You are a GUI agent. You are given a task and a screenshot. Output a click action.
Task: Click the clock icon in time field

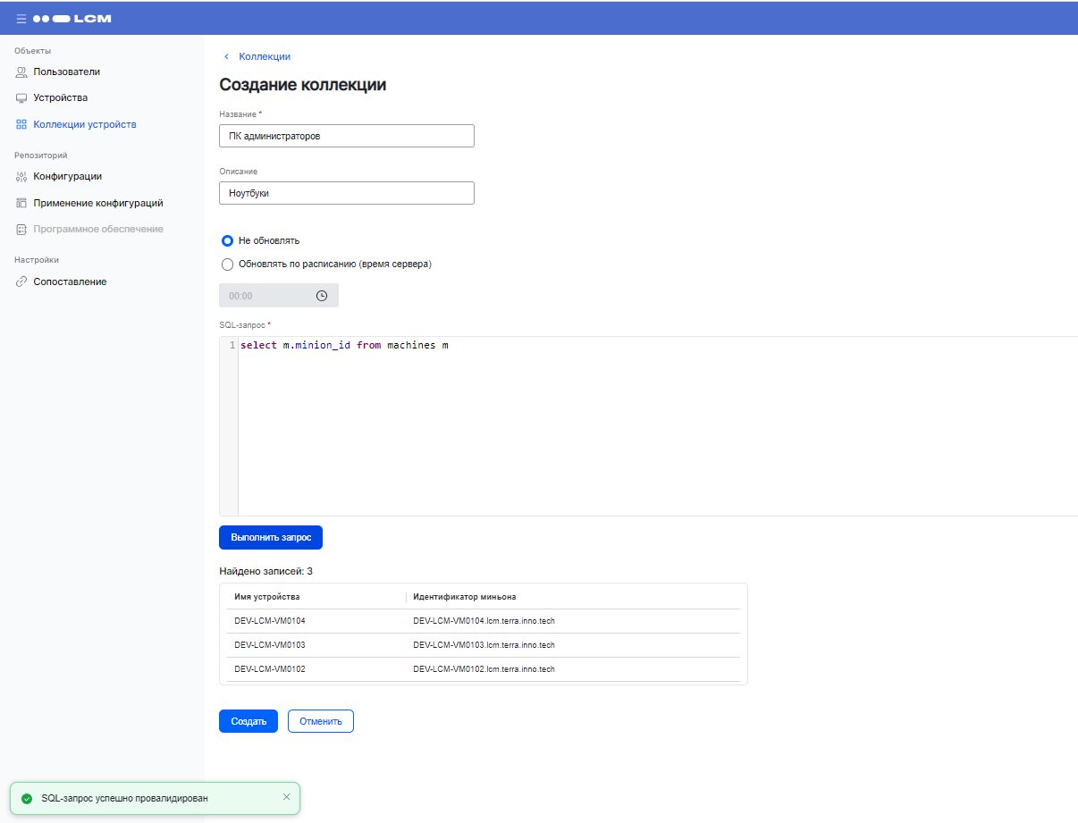322,296
